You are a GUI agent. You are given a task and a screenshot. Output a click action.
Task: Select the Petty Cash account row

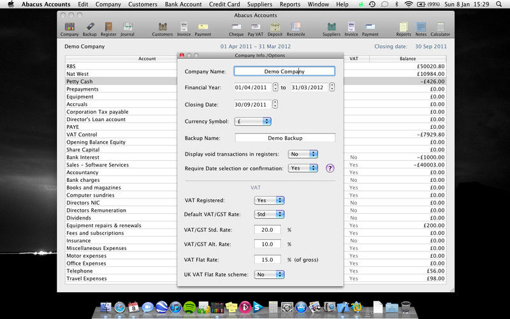click(x=256, y=82)
